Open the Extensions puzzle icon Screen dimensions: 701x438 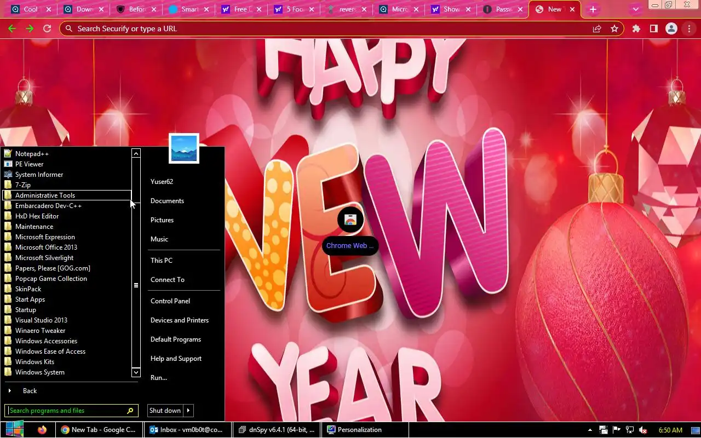636,28
